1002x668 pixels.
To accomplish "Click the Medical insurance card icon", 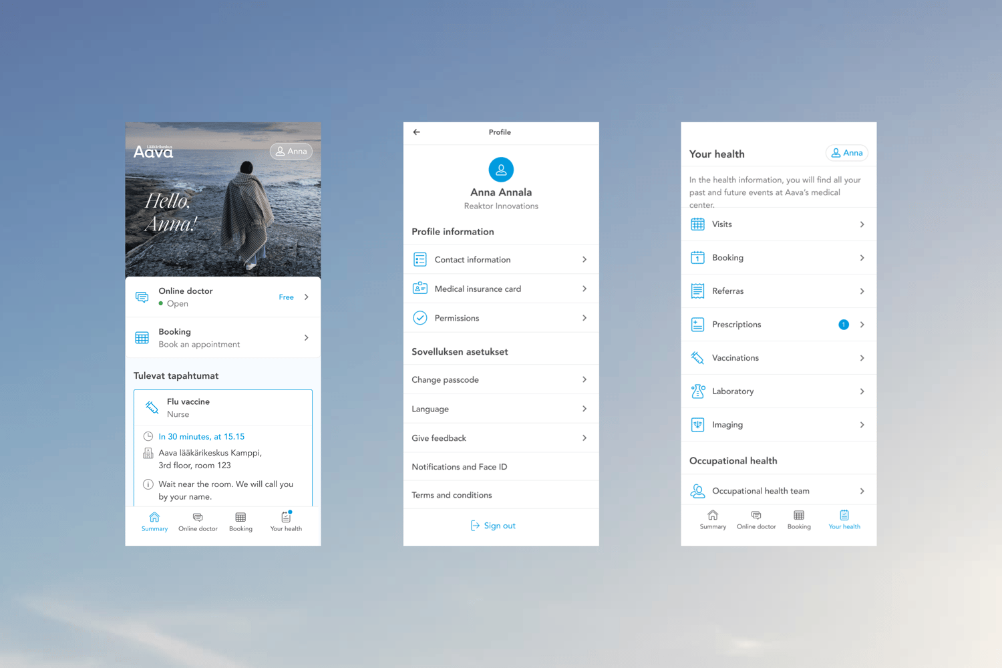I will (420, 288).
